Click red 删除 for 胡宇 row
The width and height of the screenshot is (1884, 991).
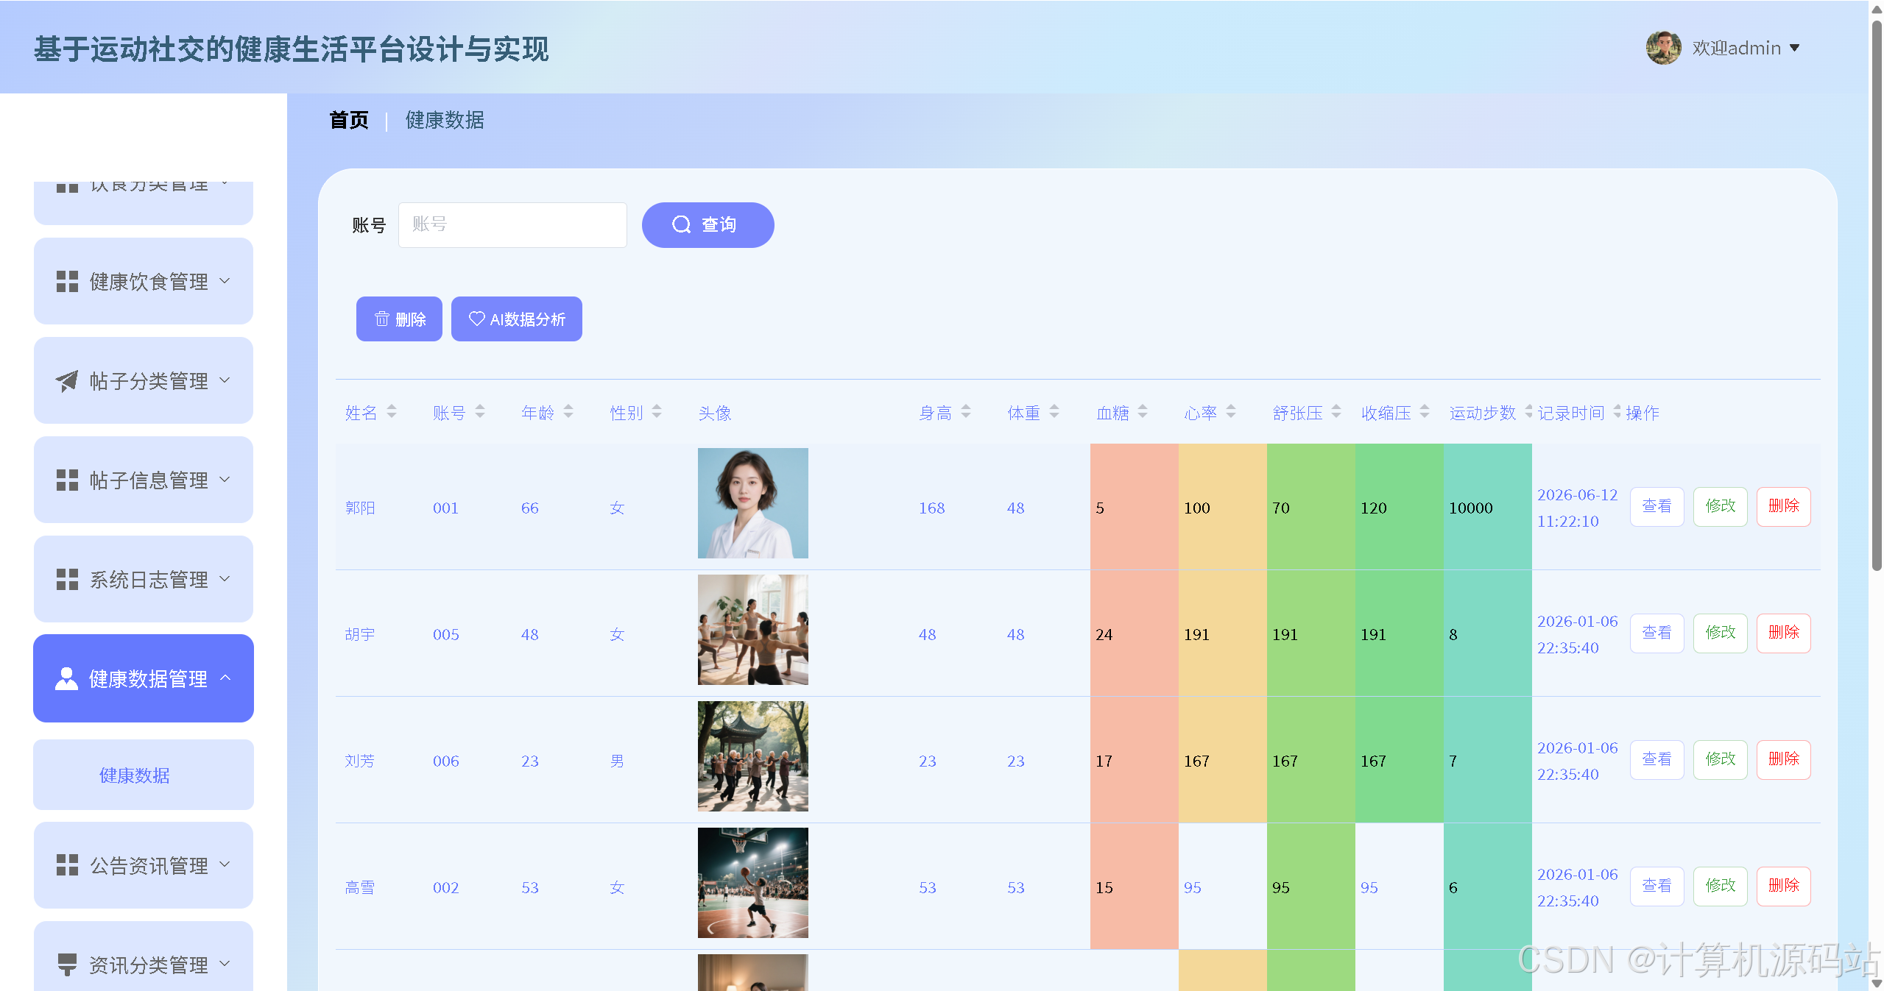coord(1783,633)
